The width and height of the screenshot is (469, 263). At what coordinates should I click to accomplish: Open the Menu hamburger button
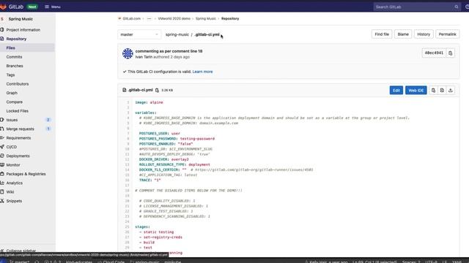tap(53, 7)
